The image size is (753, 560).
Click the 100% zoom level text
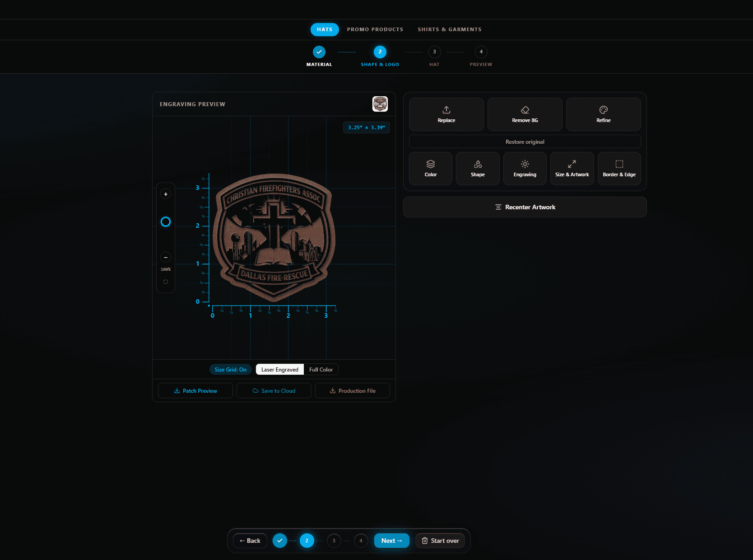click(x=166, y=269)
